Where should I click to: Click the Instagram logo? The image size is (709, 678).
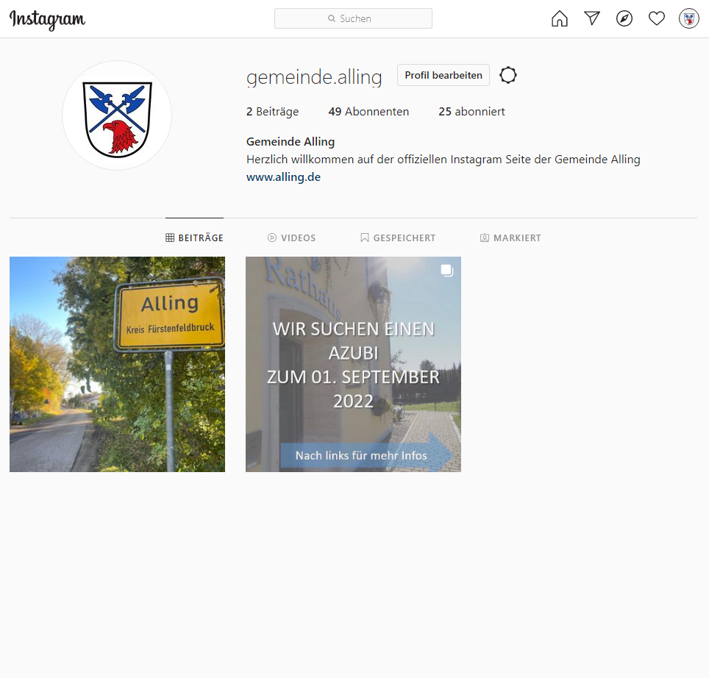click(47, 19)
